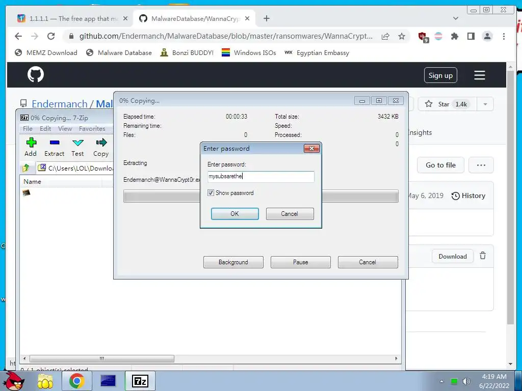Click the 7-Zip address path field
The image size is (522, 391).
pos(75,168)
